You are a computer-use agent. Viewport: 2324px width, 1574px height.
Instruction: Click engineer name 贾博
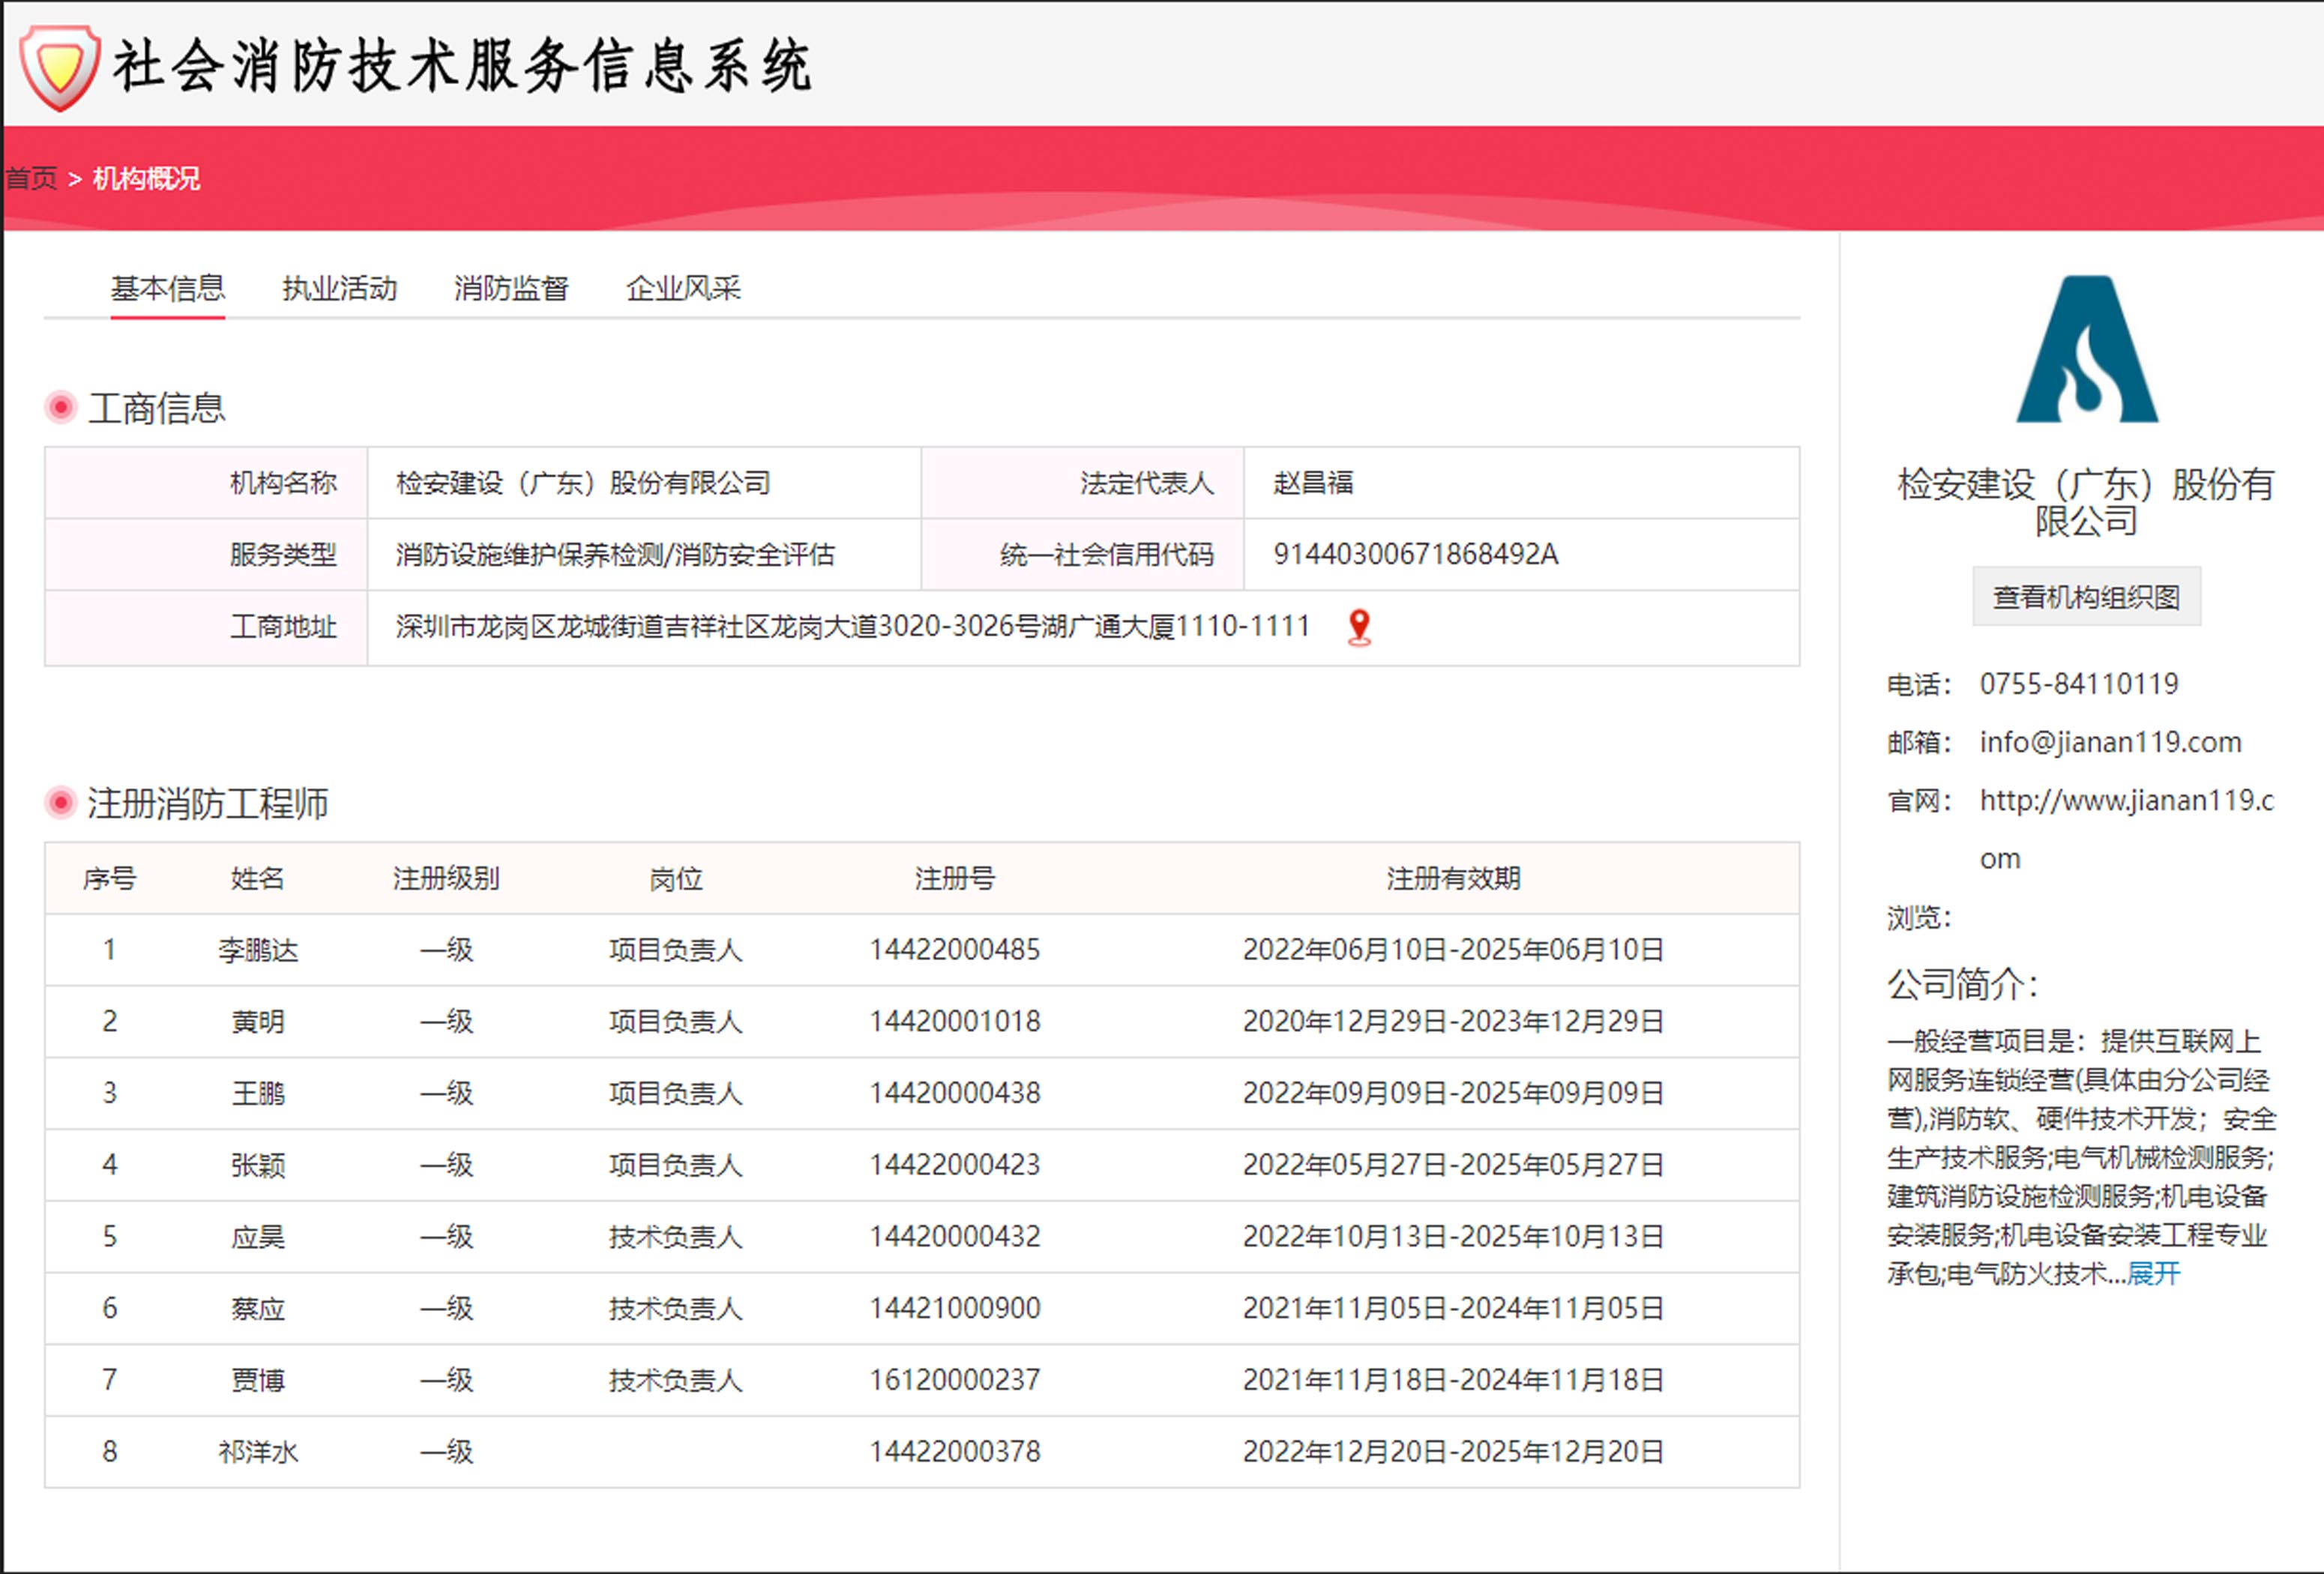258,1380
